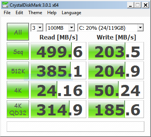This screenshot has height=137, width=151.
Task: Open the Edit menu
Action: [19, 13]
